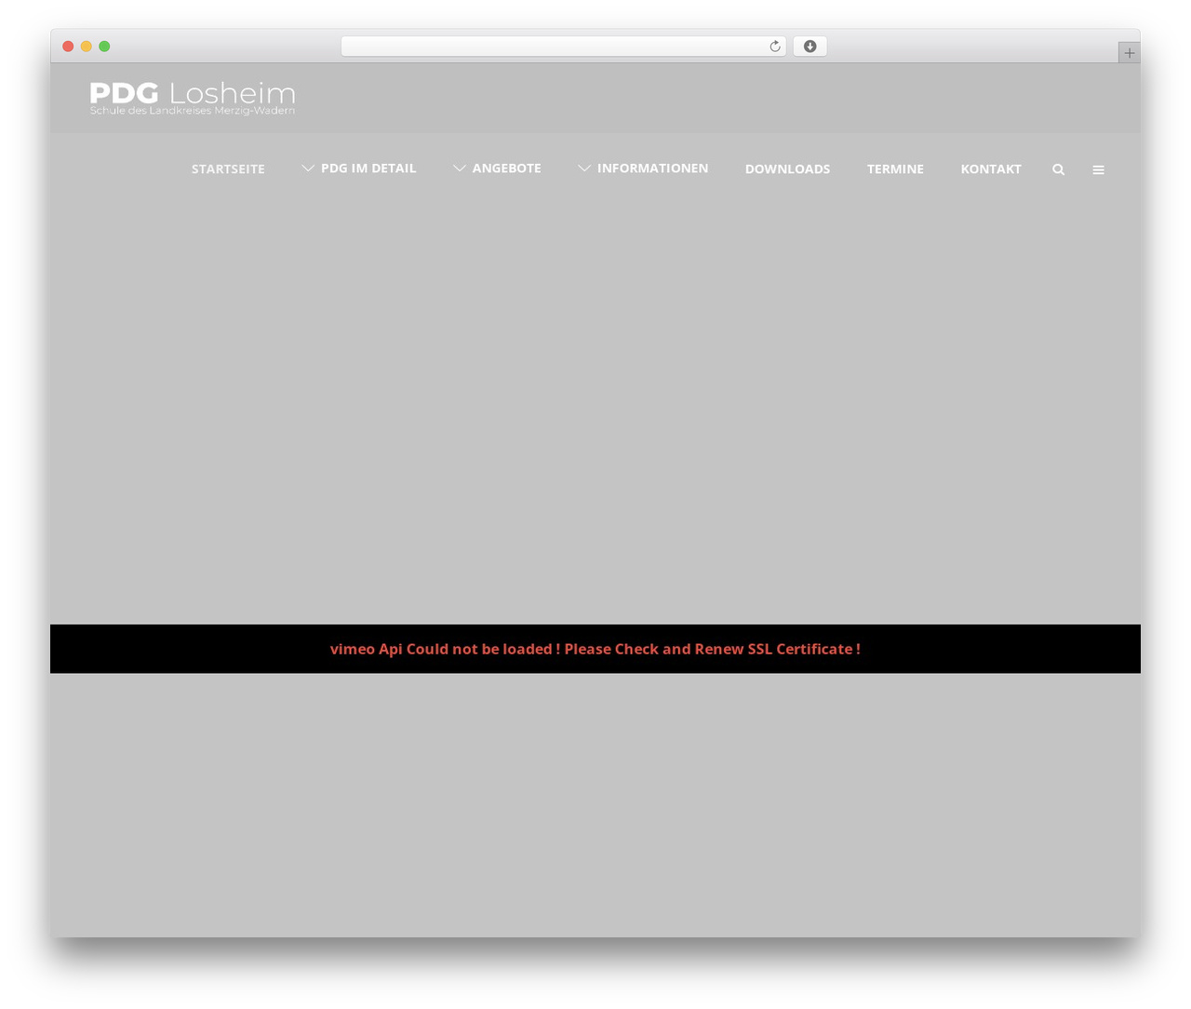Open the Termine page
Image resolution: width=1191 pixels, height=1009 pixels.
(895, 169)
